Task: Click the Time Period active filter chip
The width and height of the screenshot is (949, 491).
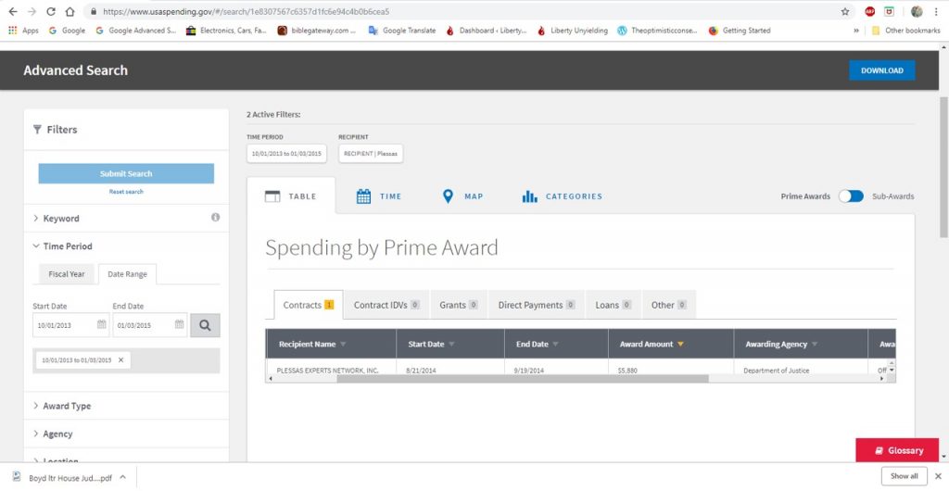Action: (x=286, y=154)
